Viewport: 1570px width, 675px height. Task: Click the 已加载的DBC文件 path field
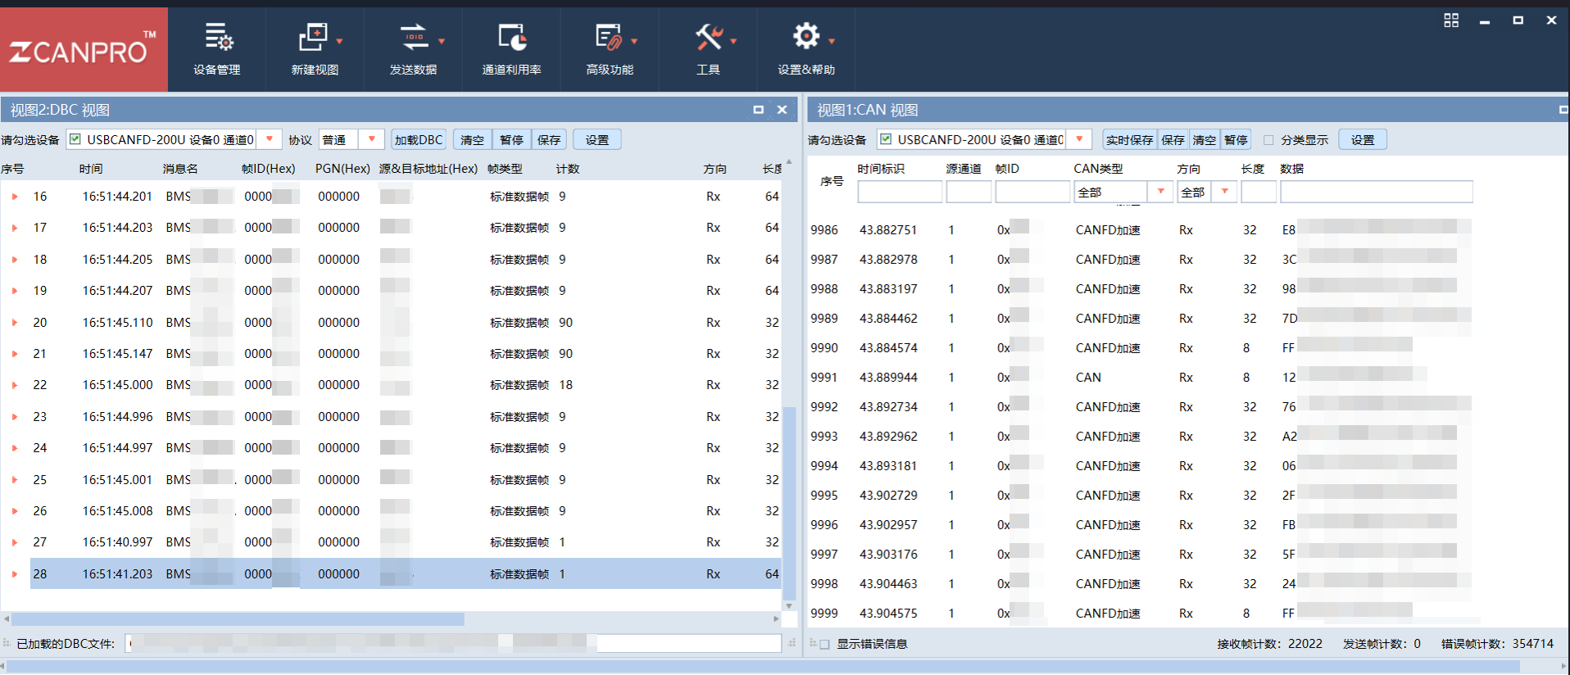(x=453, y=643)
